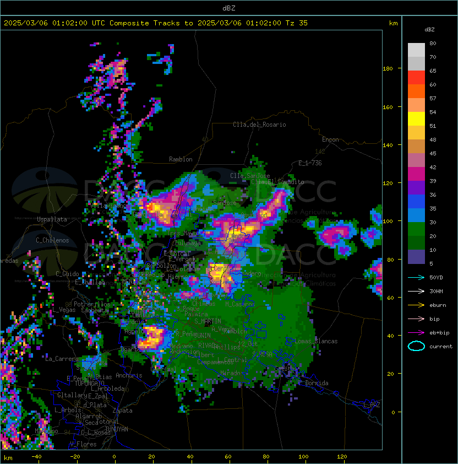The height and width of the screenshot is (464, 458).
Task: Click the cyan 50YD arrow legend icon
Action: [x=416, y=277]
